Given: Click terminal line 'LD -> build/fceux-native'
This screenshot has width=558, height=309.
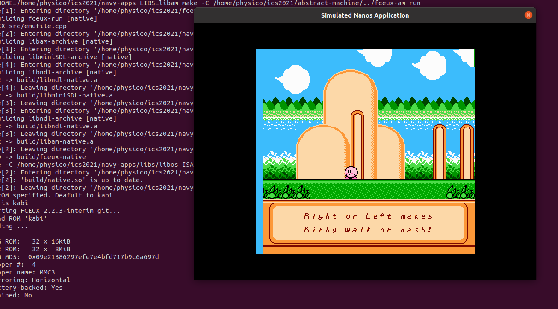Looking at the screenshot, I should tap(43, 157).
